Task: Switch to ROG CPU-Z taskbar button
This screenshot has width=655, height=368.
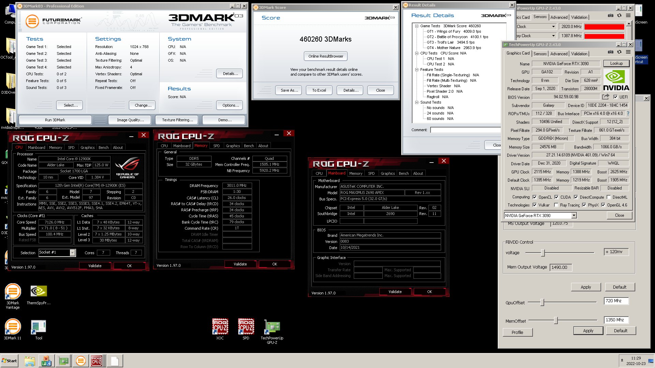Action: (x=97, y=361)
